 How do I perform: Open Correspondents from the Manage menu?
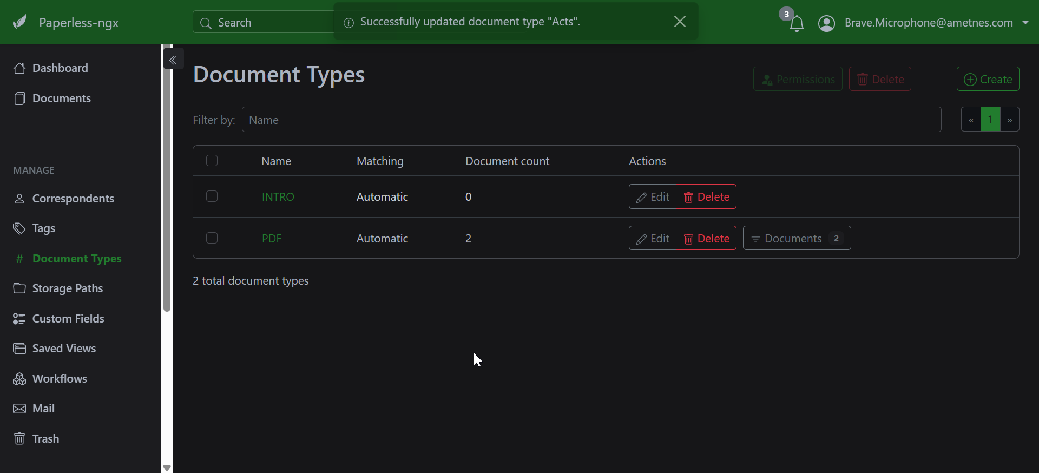(73, 199)
